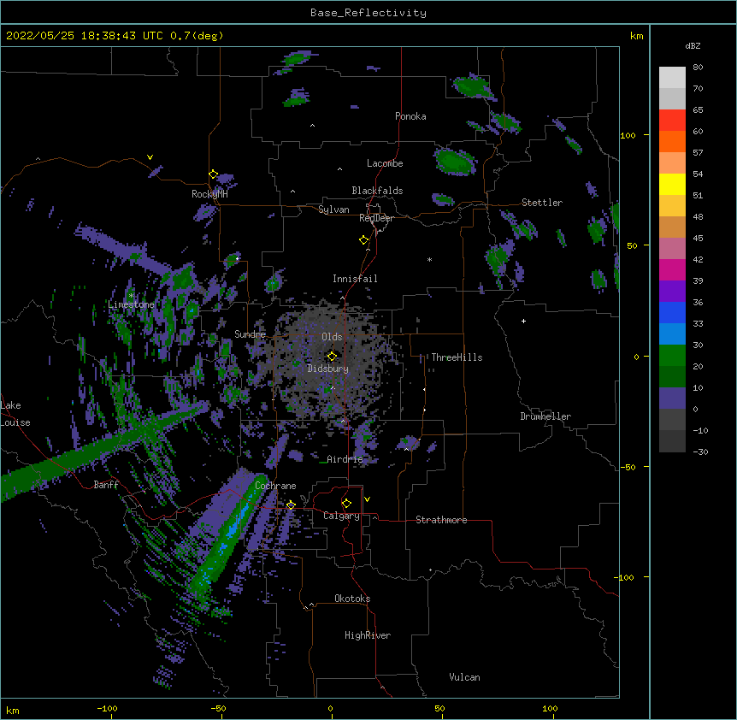Click the yellow V marker northwest of RockyMH
The width and height of the screenshot is (737, 720).
pos(150,157)
